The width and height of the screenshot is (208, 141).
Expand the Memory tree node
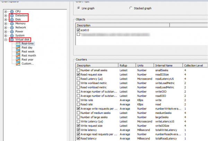pyautogui.click(x=6, y=24)
